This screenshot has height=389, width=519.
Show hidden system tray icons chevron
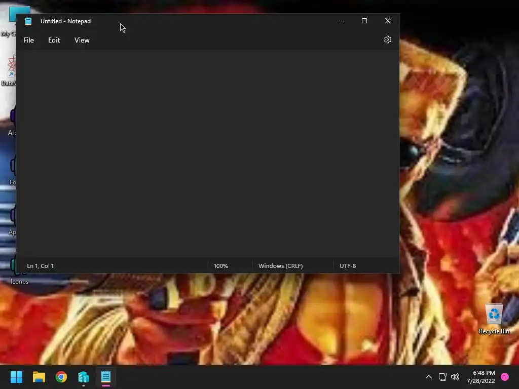coord(429,377)
